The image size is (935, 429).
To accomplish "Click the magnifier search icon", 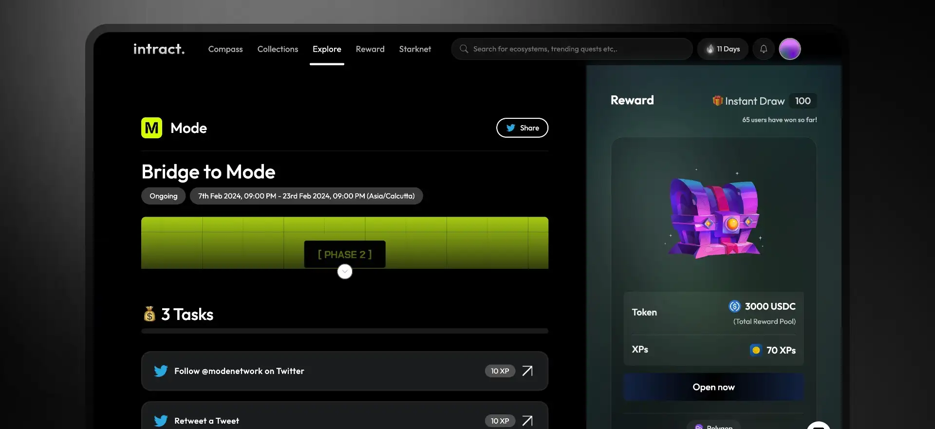I will (464, 49).
